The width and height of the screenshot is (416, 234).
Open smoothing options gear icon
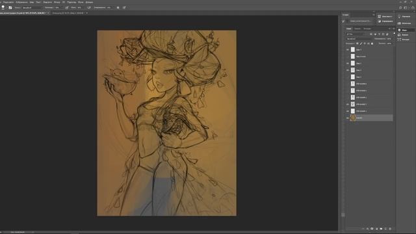tap(118, 8)
